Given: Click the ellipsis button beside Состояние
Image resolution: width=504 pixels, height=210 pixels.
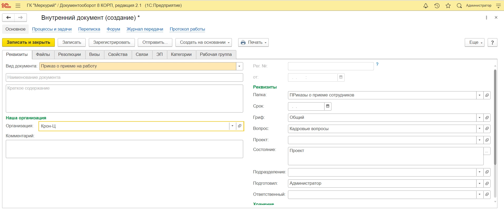Looking at the screenshot, I should (x=487, y=151).
